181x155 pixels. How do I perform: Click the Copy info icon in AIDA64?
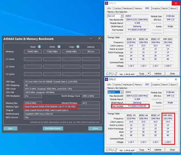[78, 47]
